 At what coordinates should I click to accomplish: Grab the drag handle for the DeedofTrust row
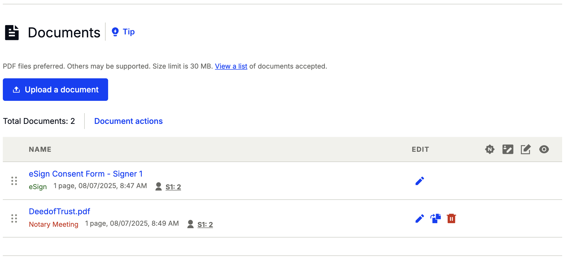coord(14,219)
